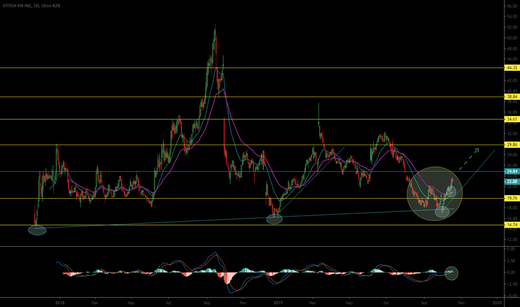Screen dimensions: 520x307
Task: Click 56.00 on the price scale
Action: point(512,6)
